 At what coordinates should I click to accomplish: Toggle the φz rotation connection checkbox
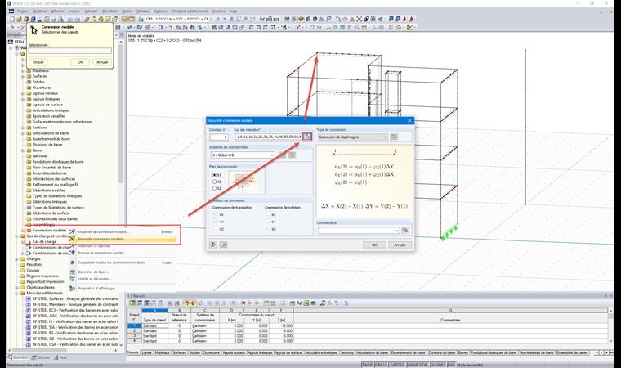click(x=268, y=229)
